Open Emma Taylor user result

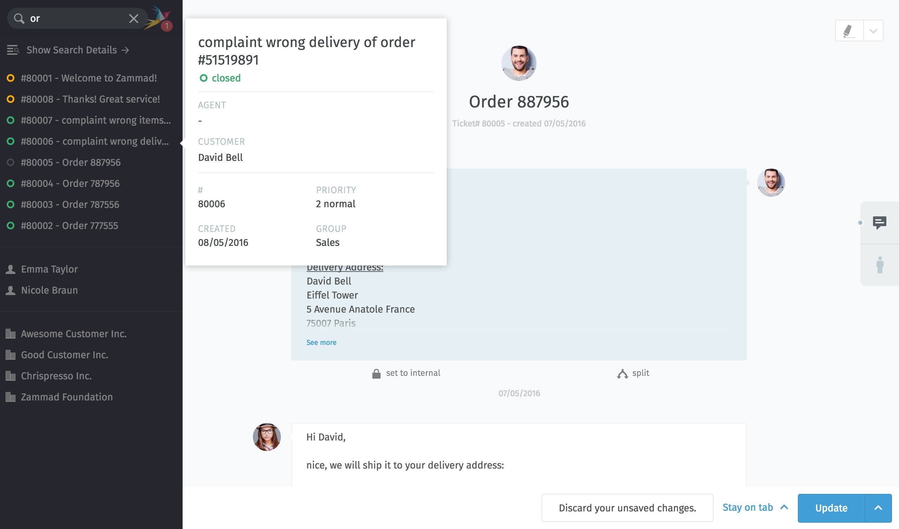pyautogui.click(x=49, y=269)
